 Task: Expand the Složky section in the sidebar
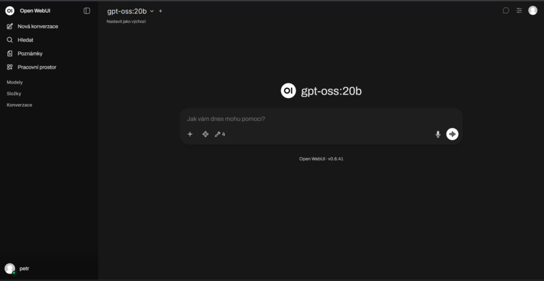click(14, 93)
